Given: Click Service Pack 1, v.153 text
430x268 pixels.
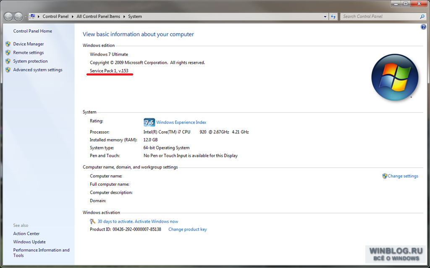Looking at the screenshot, I should click(x=109, y=71).
